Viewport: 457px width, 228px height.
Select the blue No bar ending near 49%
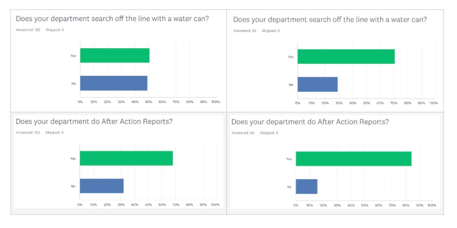114,83
